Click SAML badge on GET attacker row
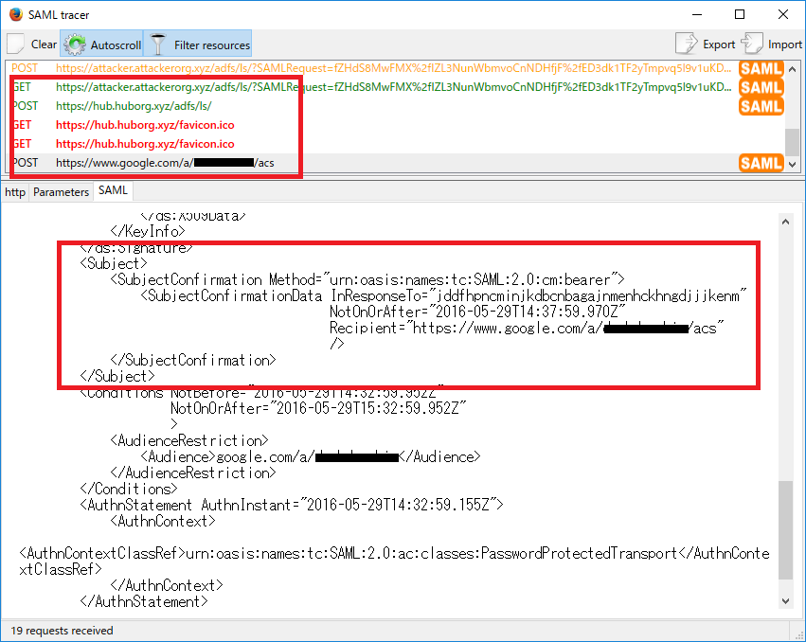 pos(761,87)
